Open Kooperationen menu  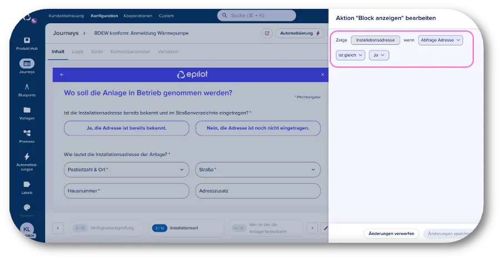coord(138,16)
